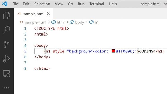167x94 pixels.
Task: Click line number 1 in the gutter
Action: click(25, 28)
